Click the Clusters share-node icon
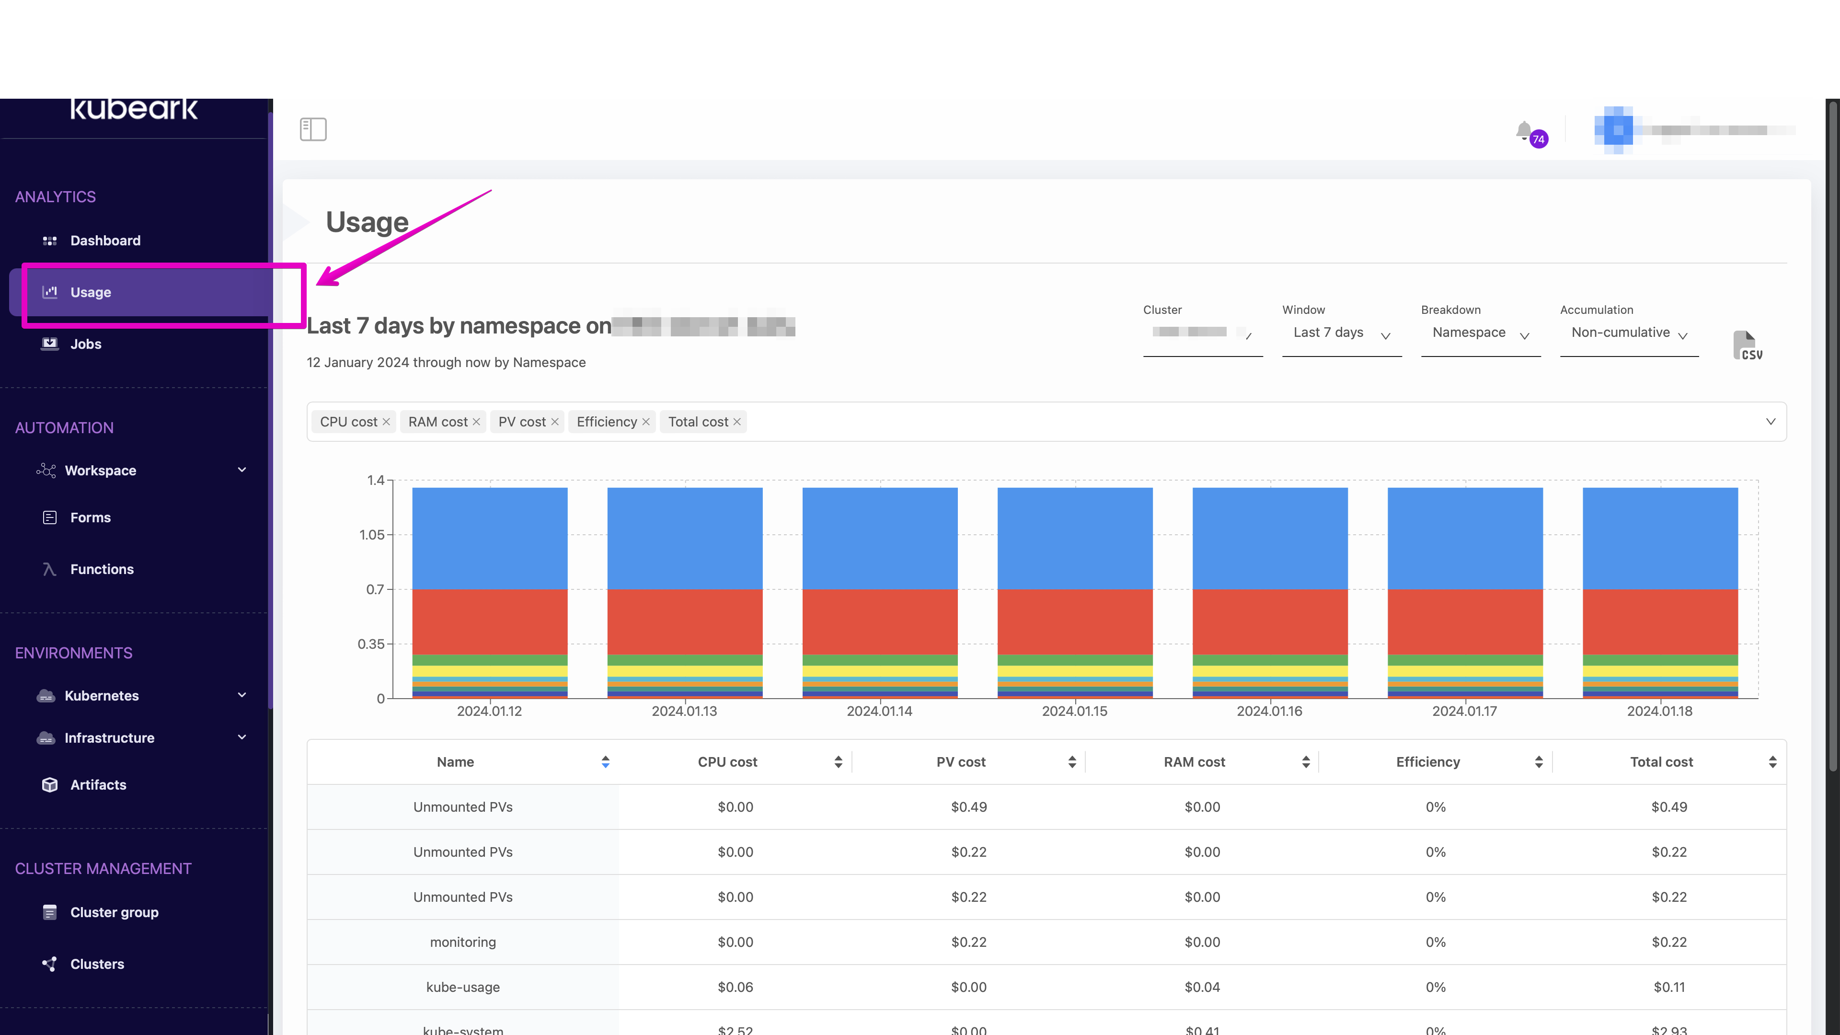 [49, 964]
